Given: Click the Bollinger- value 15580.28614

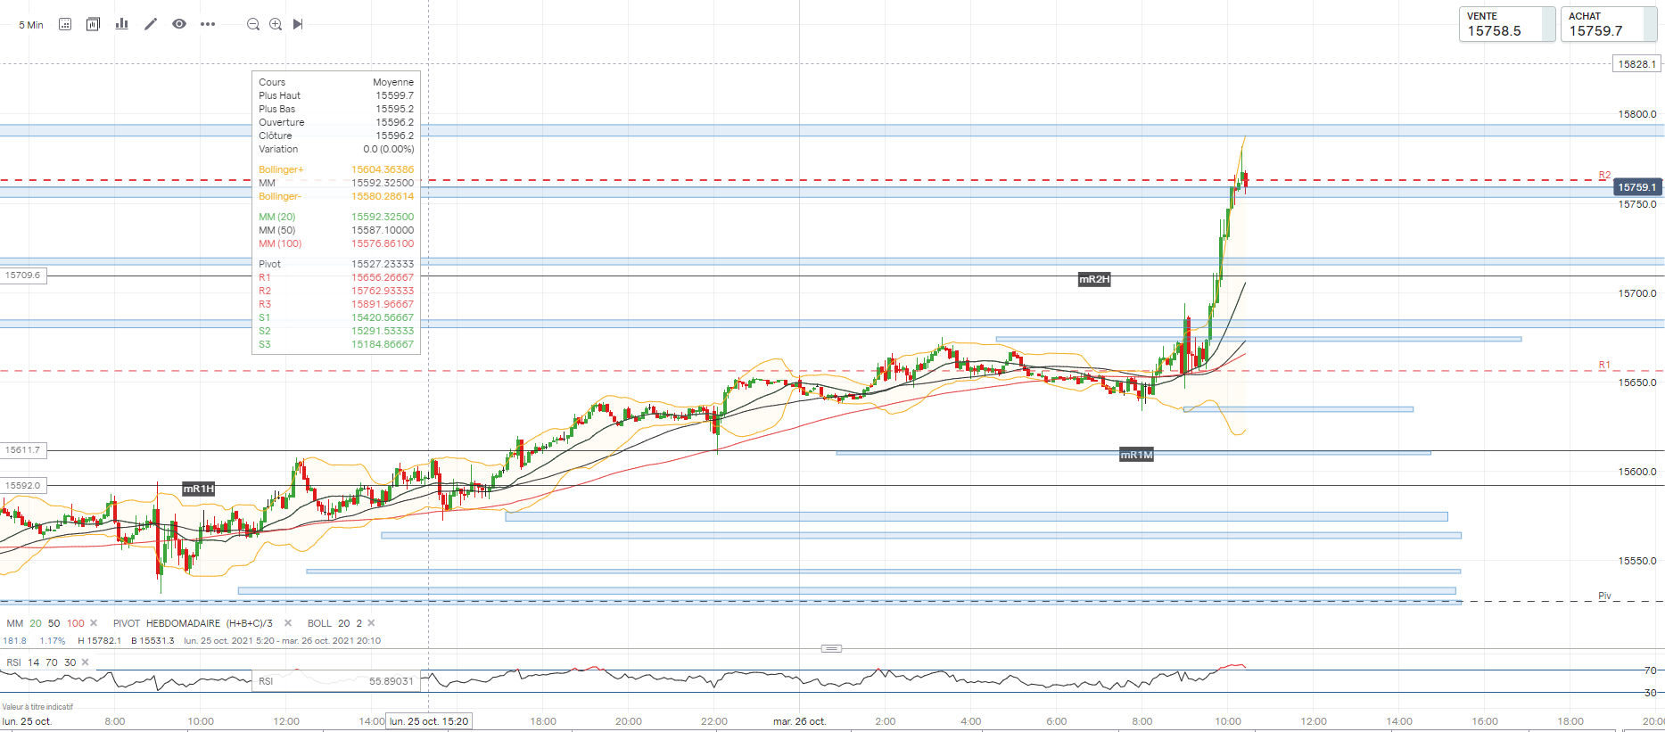Looking at the screenshot, I should coord(383,196).
